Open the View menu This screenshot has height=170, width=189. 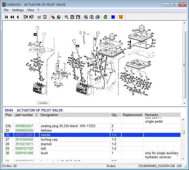click(x=30, y=10)
